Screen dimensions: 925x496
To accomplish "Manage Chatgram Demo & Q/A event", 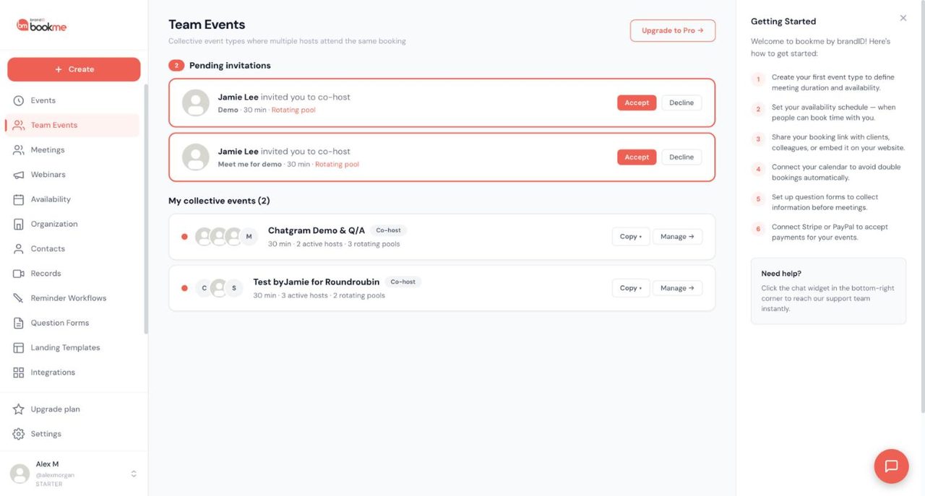I will [x=677, y=237].
